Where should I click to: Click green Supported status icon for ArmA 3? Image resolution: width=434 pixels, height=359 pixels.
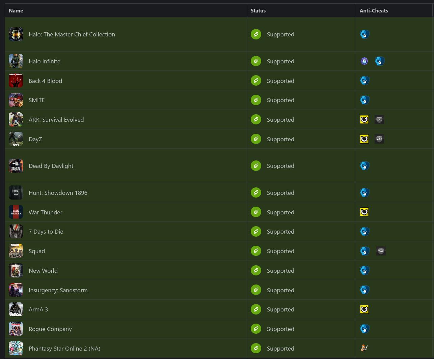point(256,309)
